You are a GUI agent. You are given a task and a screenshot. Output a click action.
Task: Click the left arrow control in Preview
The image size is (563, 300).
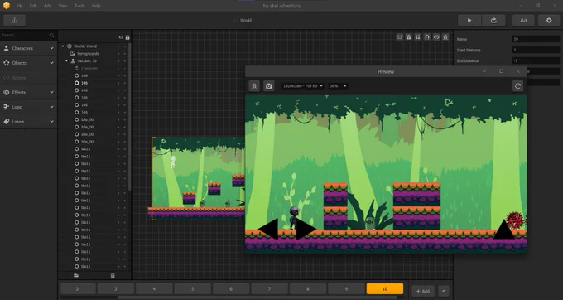[268, 229]
